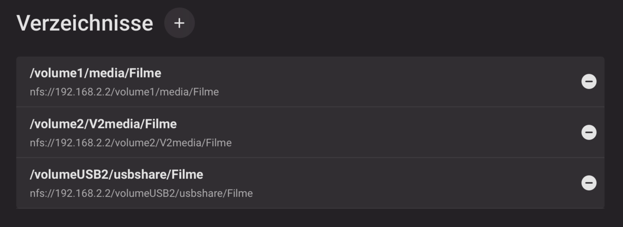This screenshot has height=227, width=623.
Task: Remove the /volume2/V2media/Filme directory
Action: click(x=589, y=132)
